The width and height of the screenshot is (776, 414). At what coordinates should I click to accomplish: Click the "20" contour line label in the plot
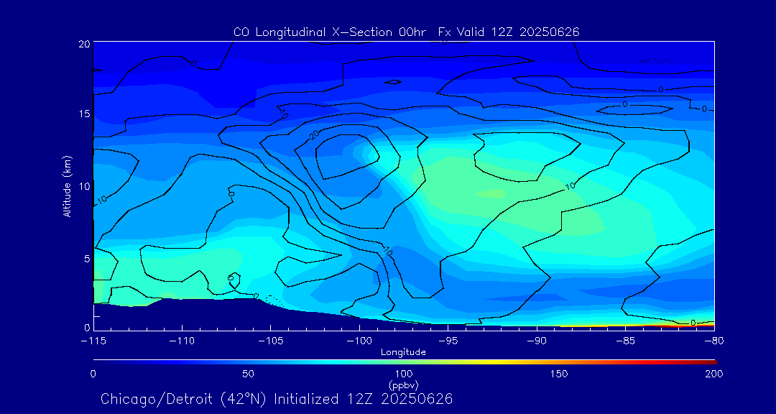point(314,134)
